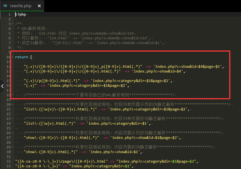Click the "index.php?c=category&dir=$1" string on line 33
This screenshot has height=169, width=241.
(x=100, y=166)
